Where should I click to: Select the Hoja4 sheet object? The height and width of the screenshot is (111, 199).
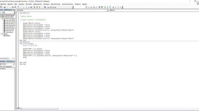(x=10, y=25)
